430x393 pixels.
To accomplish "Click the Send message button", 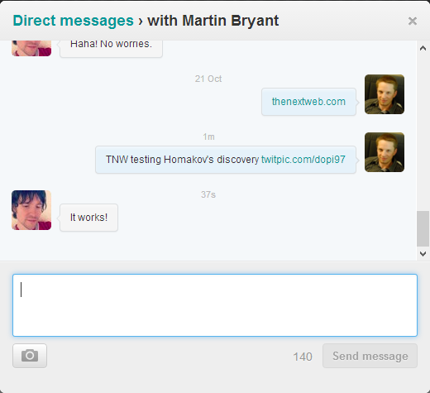I will point(370,356).
